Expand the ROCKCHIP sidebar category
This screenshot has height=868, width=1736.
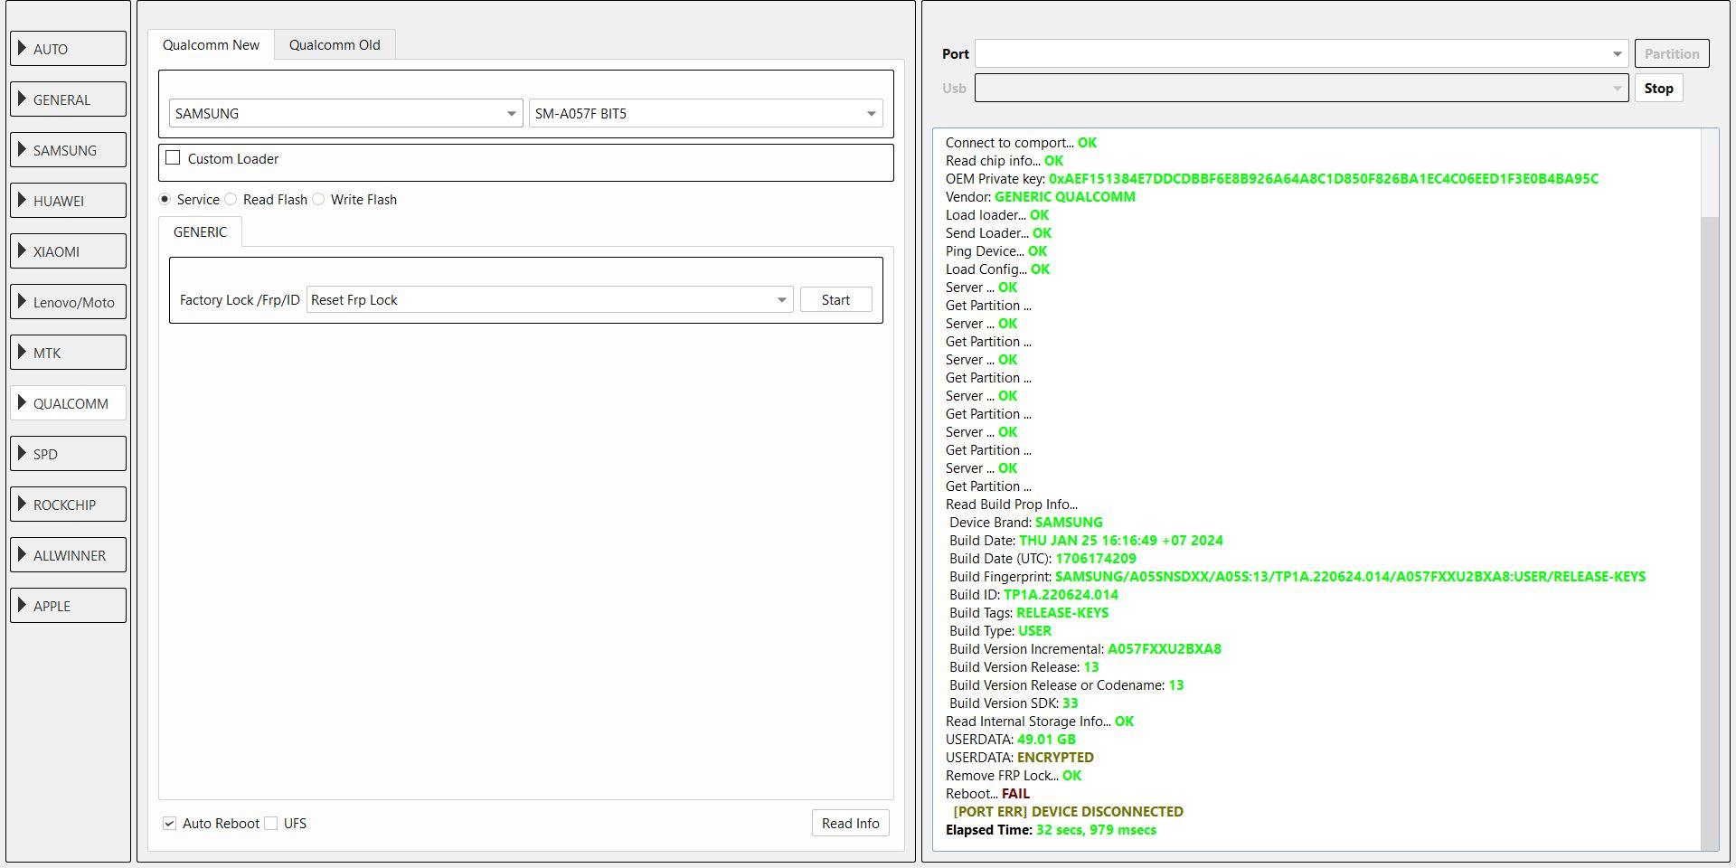[68, 505]
